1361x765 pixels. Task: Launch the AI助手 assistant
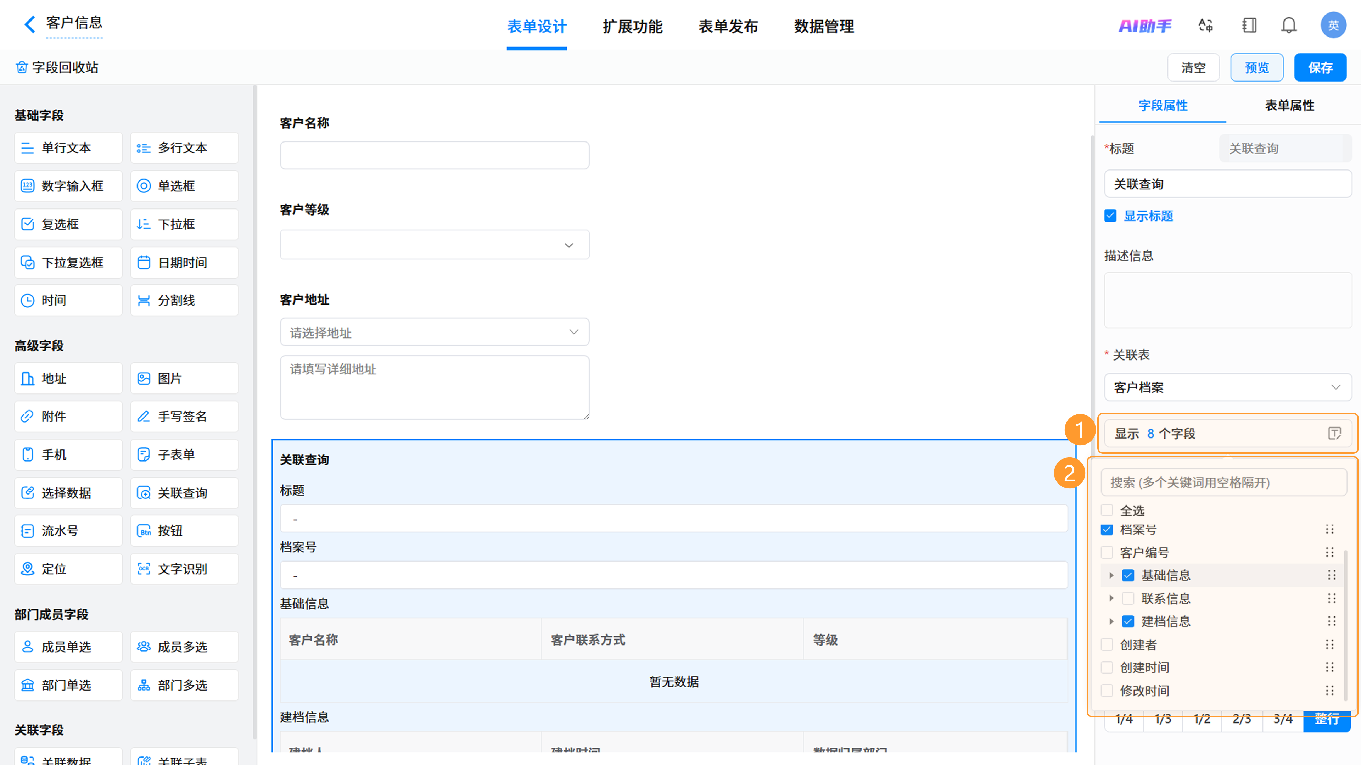click(1145, 26)
